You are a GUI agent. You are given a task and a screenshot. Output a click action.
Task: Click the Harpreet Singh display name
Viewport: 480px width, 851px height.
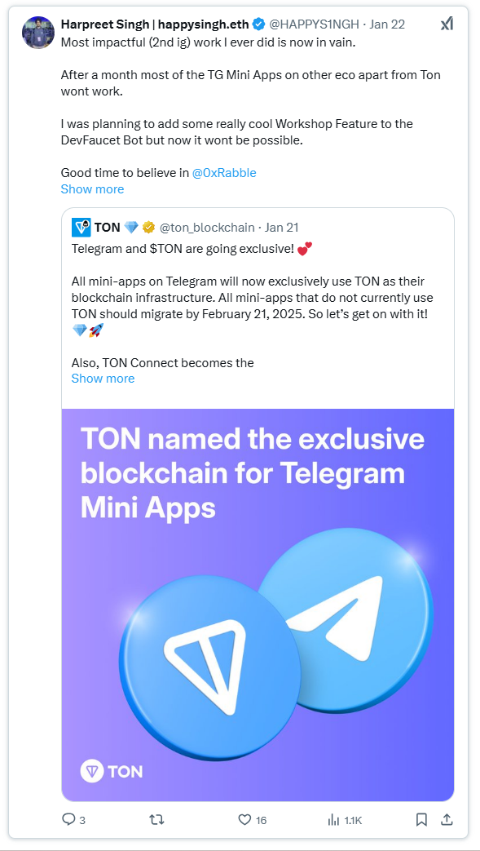[155, 24]
